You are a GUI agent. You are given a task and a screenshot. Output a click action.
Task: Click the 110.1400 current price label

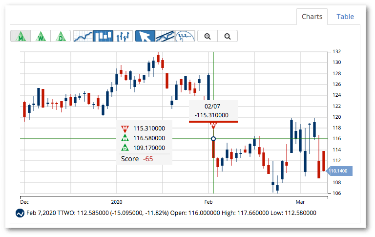[340, 171]
